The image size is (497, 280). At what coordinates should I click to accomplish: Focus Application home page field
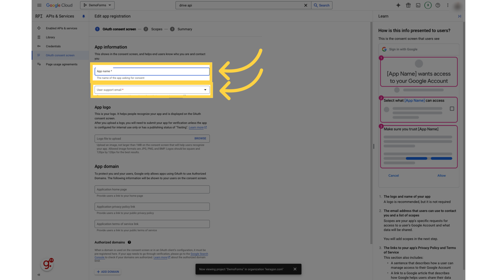pyautogui.click(x=152, y=190)
